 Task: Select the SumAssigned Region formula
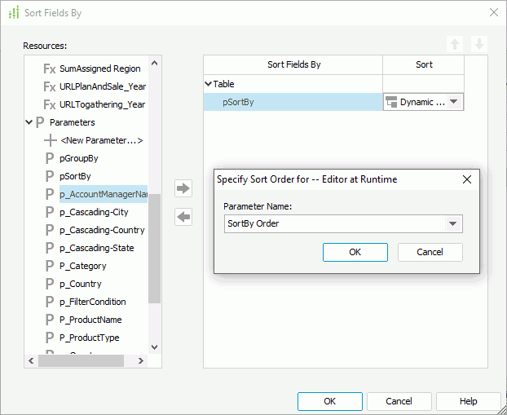point(99,68)
